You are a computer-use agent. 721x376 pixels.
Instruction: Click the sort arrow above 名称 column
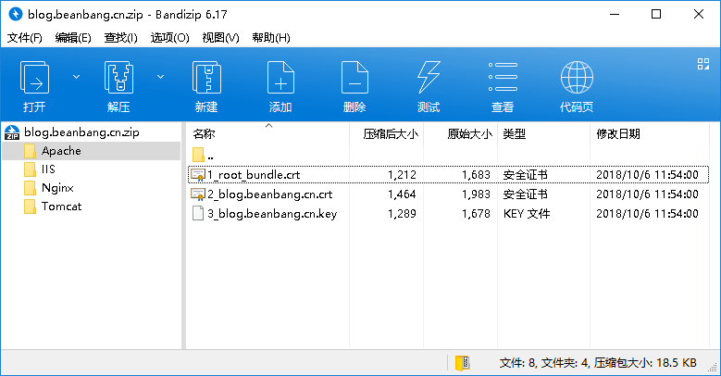pos(269,126)
